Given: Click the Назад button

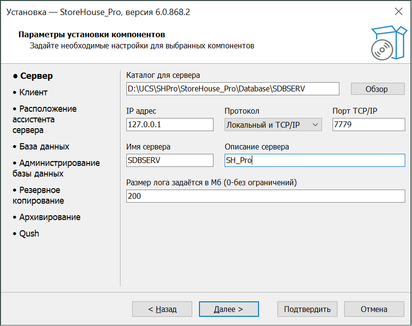Looking at the screenshot, I should point(162,309).
